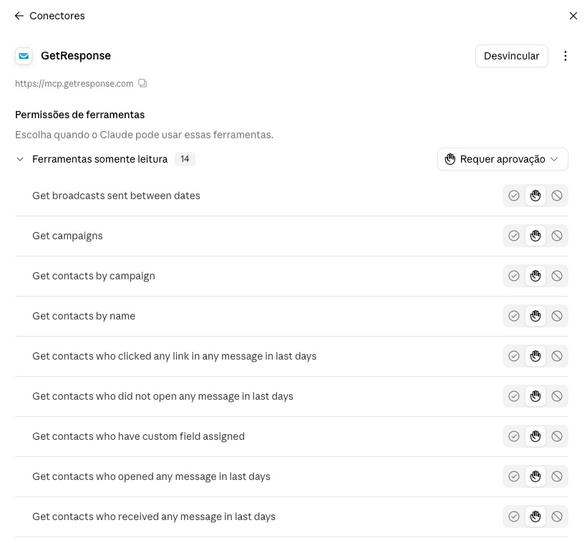Click the GetResponse envelope logo
The height and width of the screenshot is (543, 587).
pyautogui.click(x=24, y=56)
